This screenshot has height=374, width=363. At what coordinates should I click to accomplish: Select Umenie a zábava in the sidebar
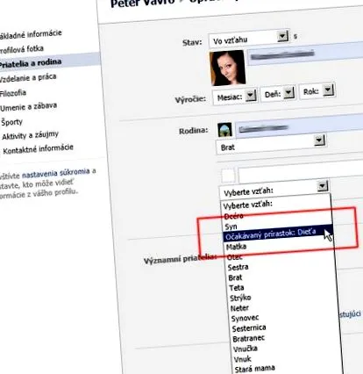[x=28, y=107]
